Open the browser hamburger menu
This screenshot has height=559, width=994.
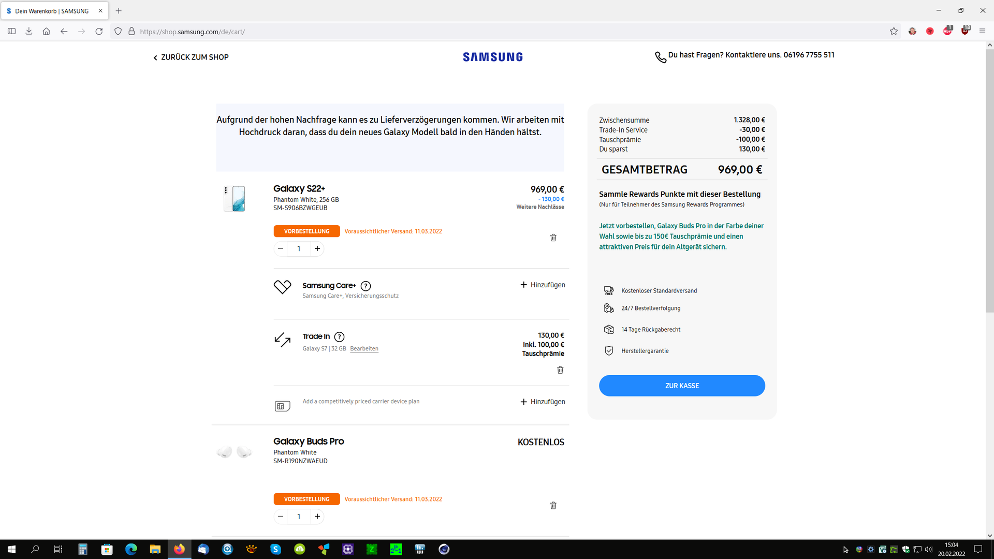(982, 32)
